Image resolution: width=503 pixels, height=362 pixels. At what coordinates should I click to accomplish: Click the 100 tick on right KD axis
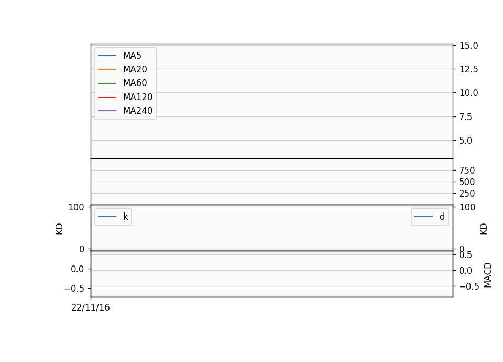[467, 207]
